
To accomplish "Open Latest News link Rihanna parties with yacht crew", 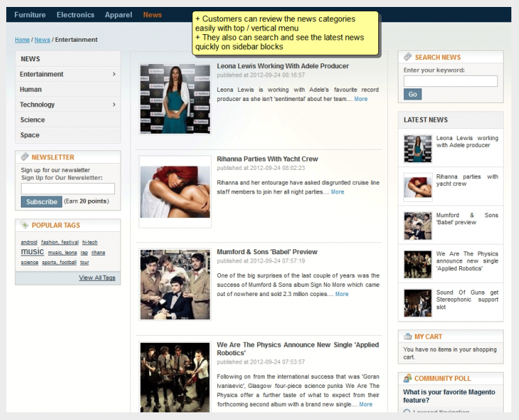I will tap(467, 180).
